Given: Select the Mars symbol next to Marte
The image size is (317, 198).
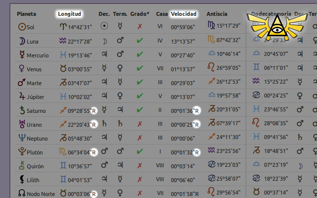Looking at the screenshot, I should [21, 83].
